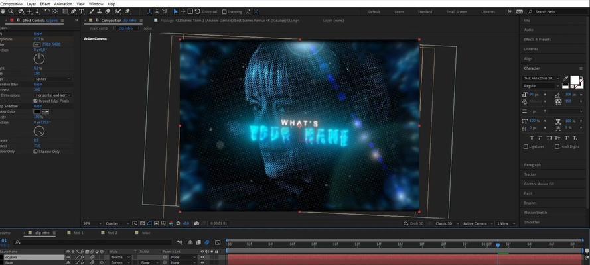Open the font family dropdown
The width and height of the screenshot is (590, 265).
click(541, 78)
